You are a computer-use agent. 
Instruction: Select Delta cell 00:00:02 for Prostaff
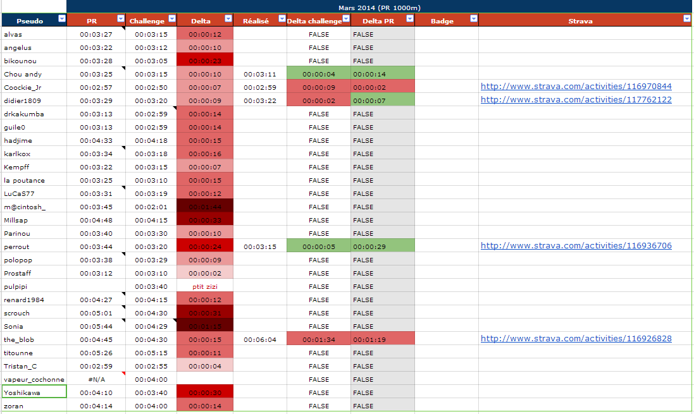pos(205,273)
